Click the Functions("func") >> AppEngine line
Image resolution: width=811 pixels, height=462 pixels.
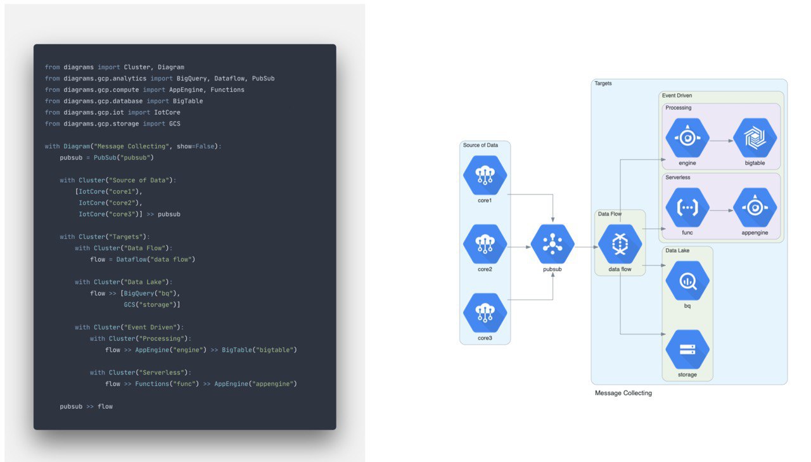coord(201,384)
